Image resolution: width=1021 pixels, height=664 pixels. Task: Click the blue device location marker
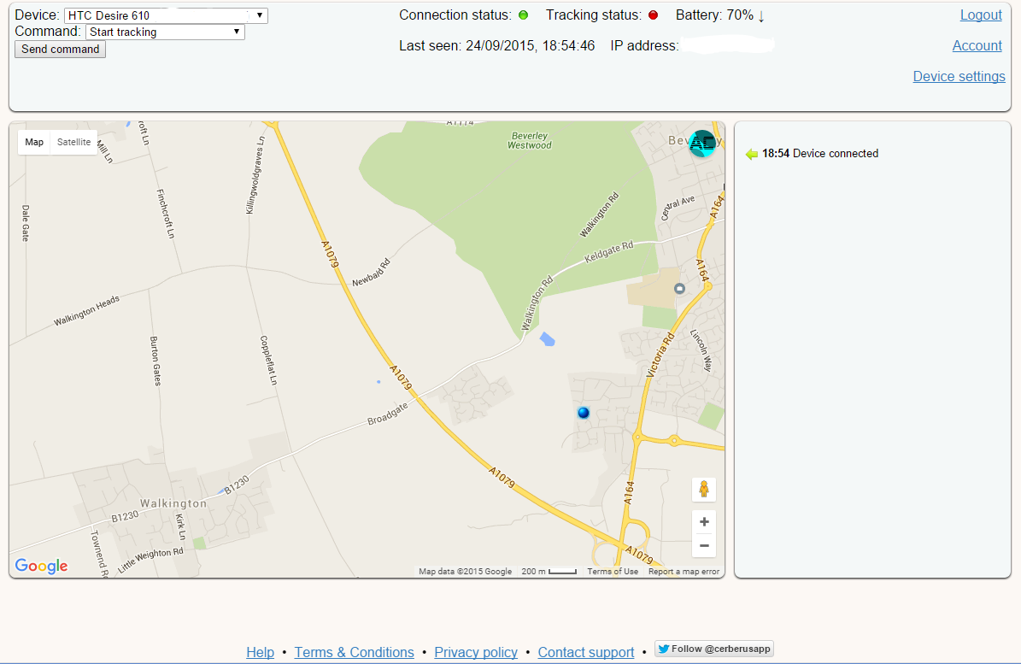[x=584, y=412]
